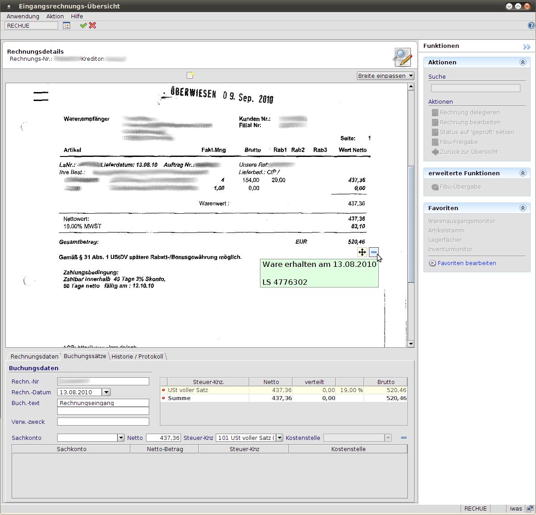This screenshot has height=515, width=536.
Task: Switch to the Rechnungsdaten tab
Action: 34,356
